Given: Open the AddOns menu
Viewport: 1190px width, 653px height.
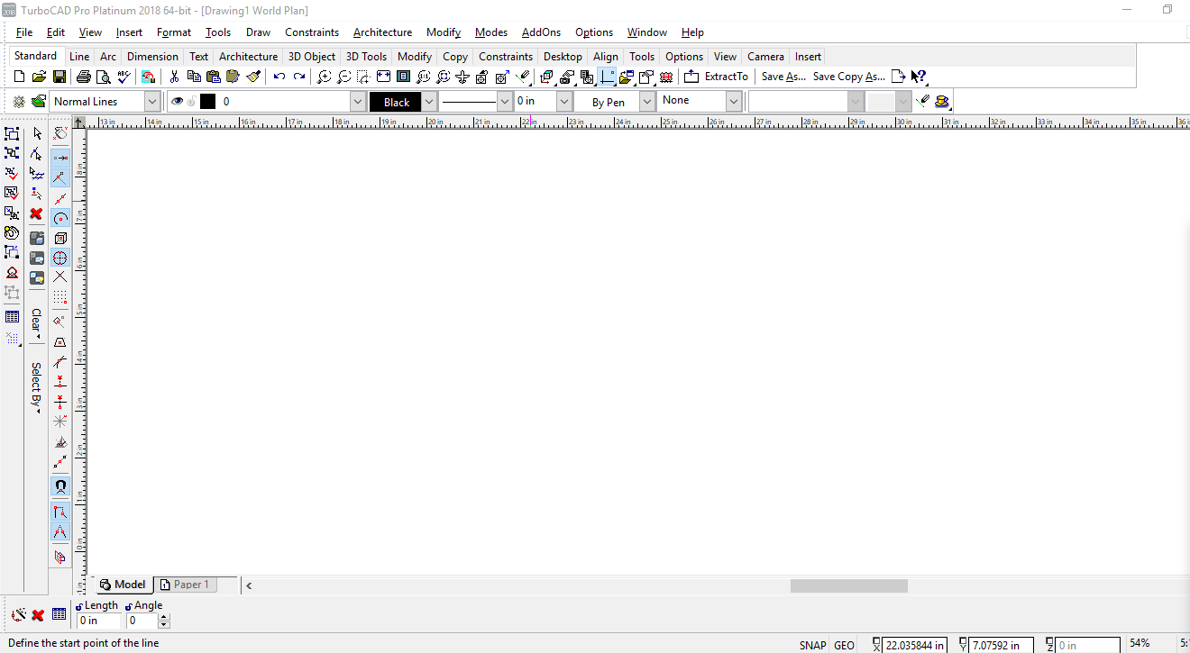Looking at the screenshot, I should tap(541, 32).
